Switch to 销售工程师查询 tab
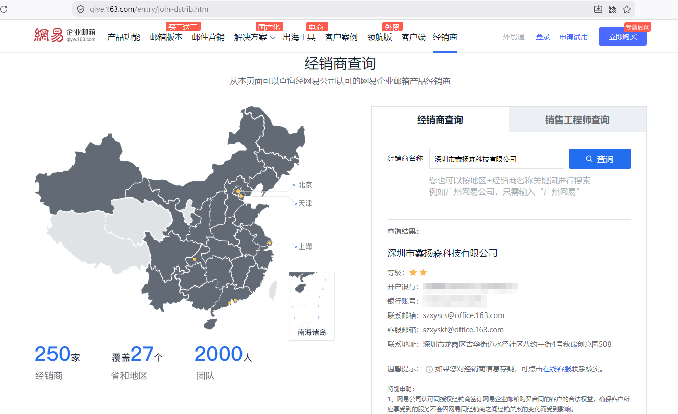This screenshot has height=414, width=678. [x=577, y=120]
